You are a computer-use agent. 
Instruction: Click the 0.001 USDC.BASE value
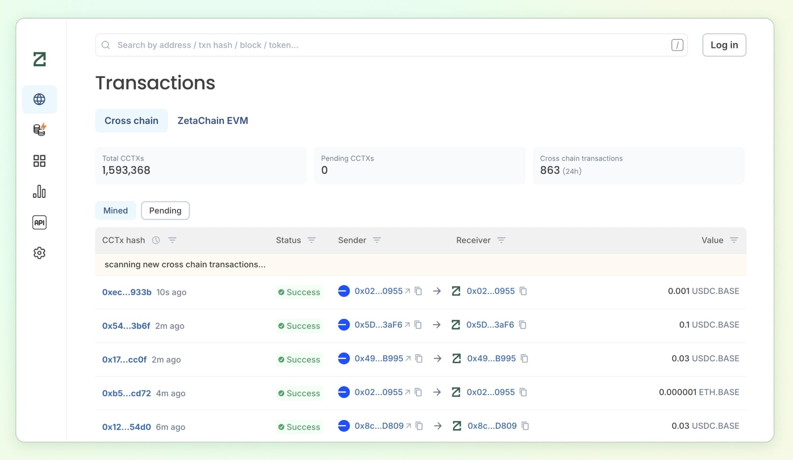pos(703,291)
